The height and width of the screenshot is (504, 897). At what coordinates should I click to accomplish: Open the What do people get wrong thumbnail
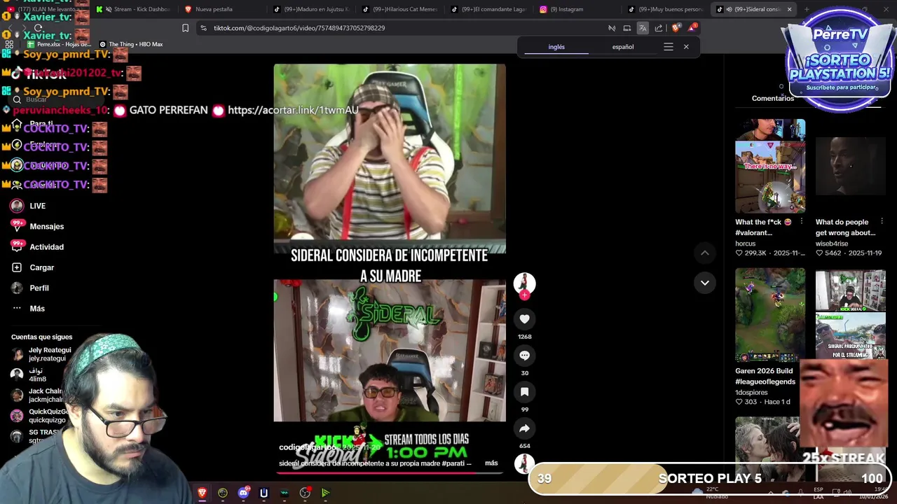pyautogui.click(x=851, y=166)
